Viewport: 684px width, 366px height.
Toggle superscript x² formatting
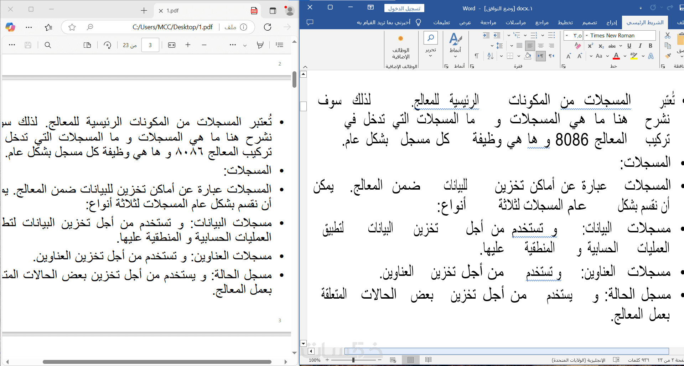pos(591,46)
